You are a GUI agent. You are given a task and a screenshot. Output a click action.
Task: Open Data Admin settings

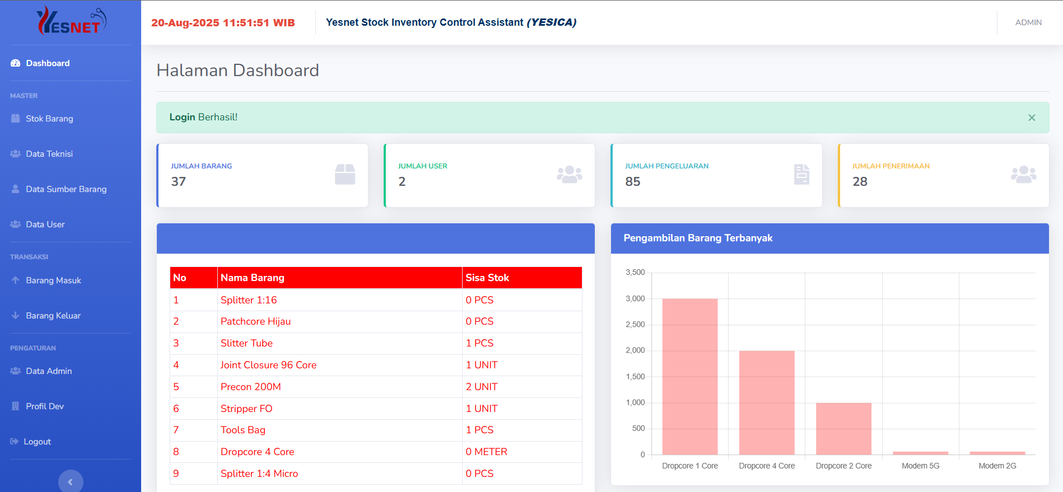point(49,371)
